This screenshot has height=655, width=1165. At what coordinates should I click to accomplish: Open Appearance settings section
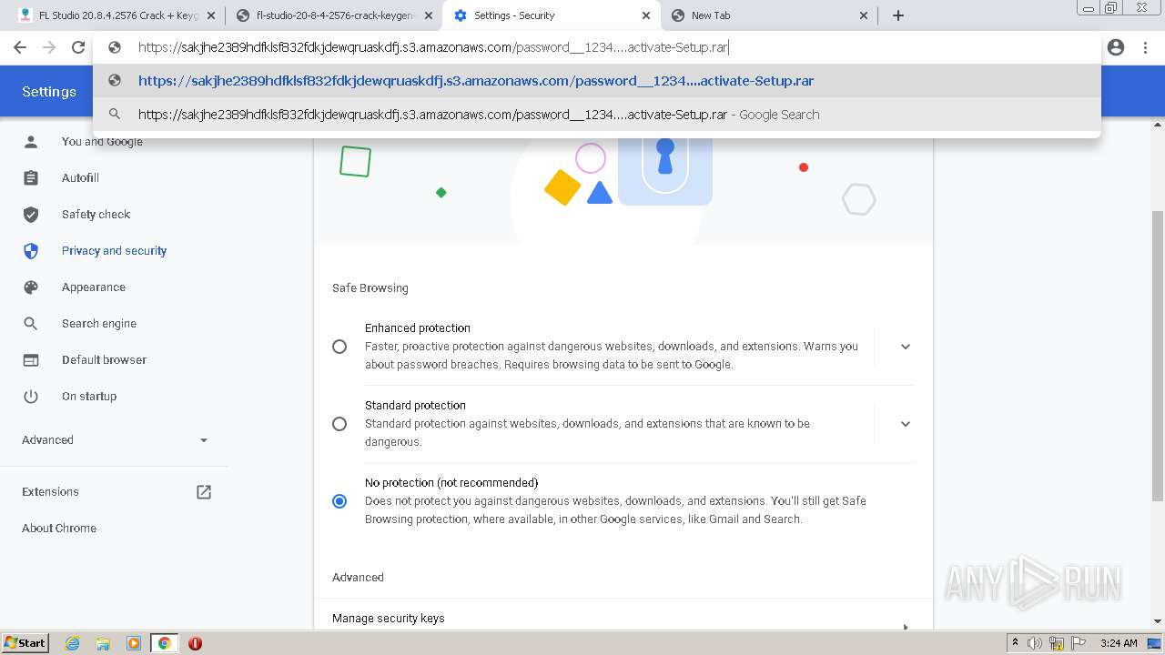94,287
